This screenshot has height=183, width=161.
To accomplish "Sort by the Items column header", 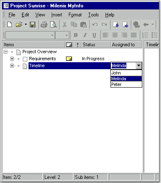I will (x=34, y=45).
